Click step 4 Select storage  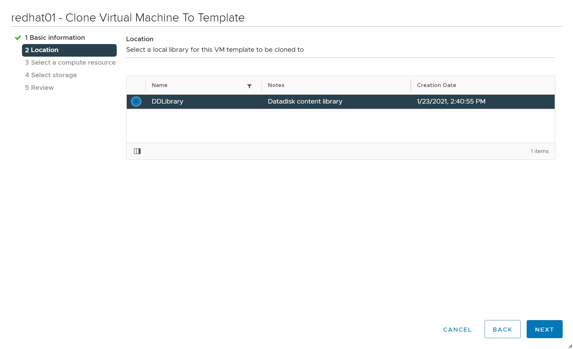coord(51,75)
